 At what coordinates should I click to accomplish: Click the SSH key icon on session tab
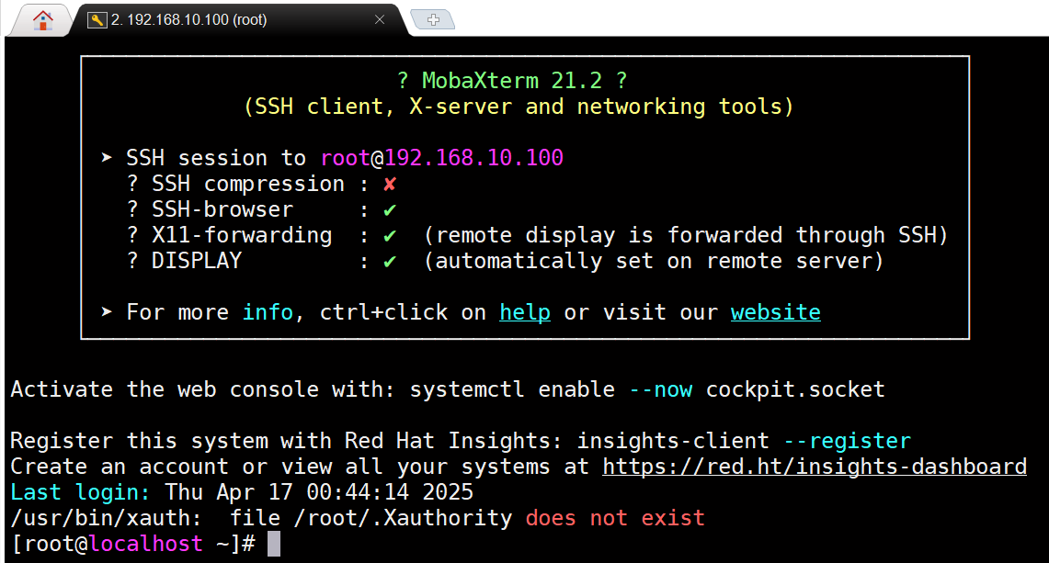click(x=97, y=20)
